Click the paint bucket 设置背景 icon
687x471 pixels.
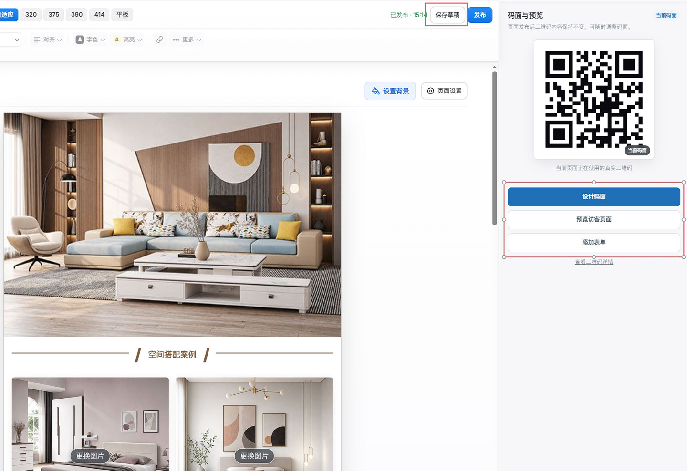coord(376,91)
